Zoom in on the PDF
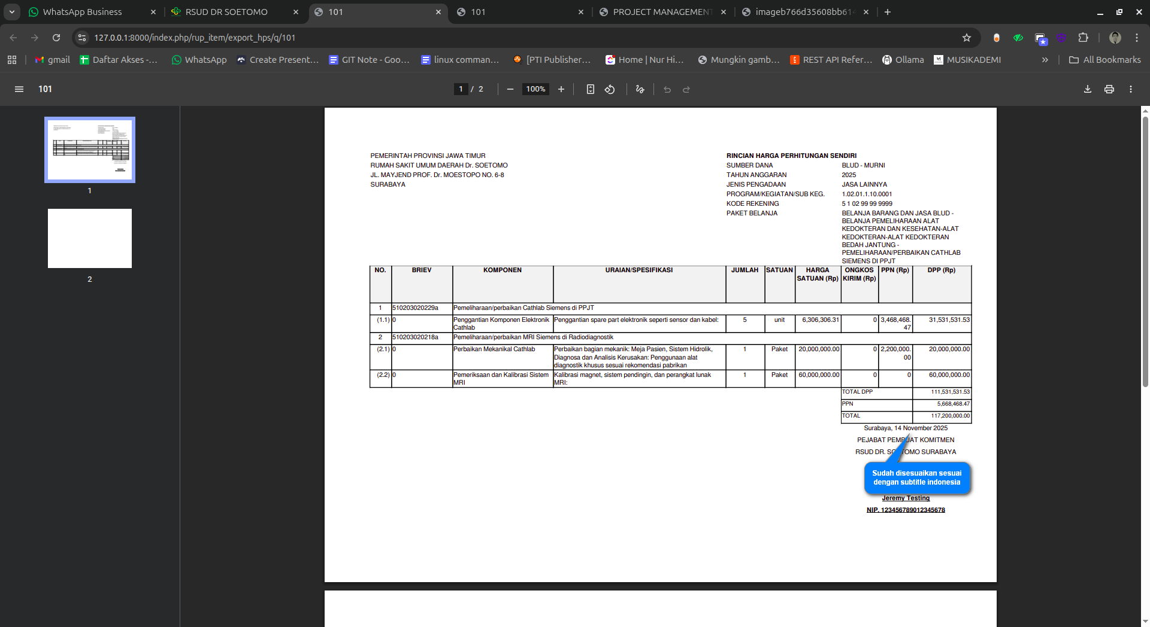 pos(561,89)
